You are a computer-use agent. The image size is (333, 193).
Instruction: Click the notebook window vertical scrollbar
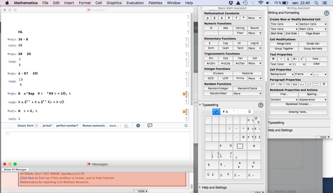(x=192, y=59)
